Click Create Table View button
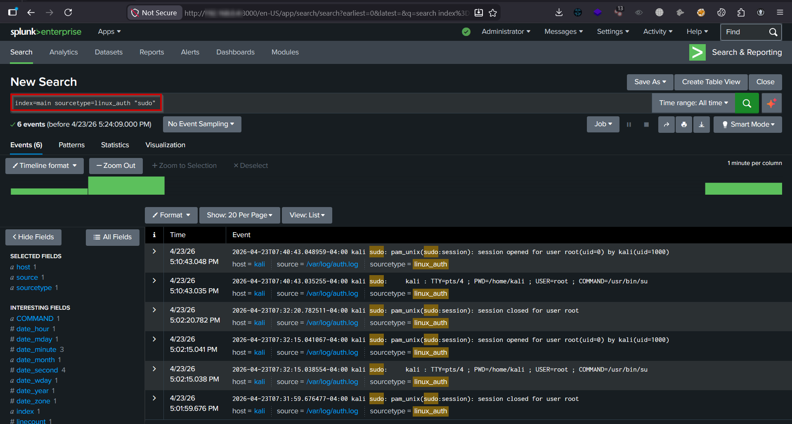The image size is (792, 424). coord(711,82)
